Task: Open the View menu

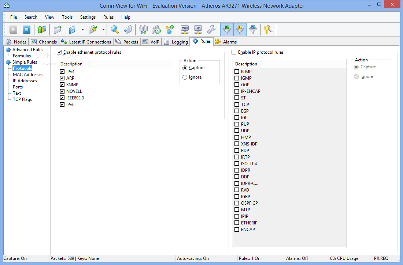Action: point(49,17)
